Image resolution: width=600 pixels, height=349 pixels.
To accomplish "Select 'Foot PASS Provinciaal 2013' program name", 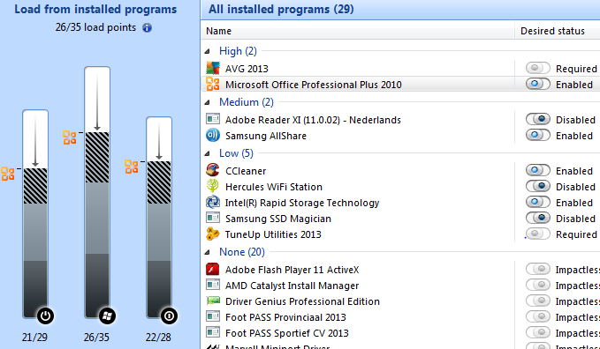I will click(x=285, y=317).
